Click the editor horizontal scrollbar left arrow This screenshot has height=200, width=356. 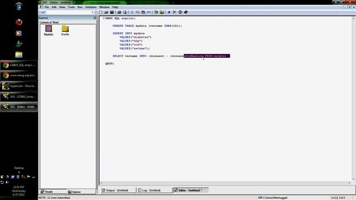click(101, 183)
